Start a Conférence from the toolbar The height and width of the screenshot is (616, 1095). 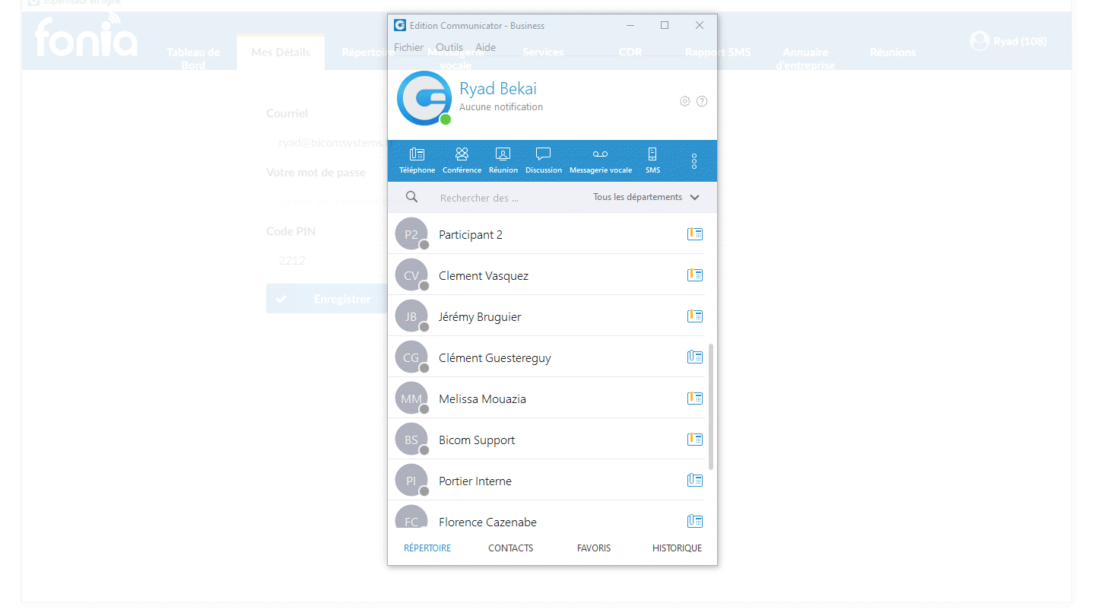click(462, 160)
